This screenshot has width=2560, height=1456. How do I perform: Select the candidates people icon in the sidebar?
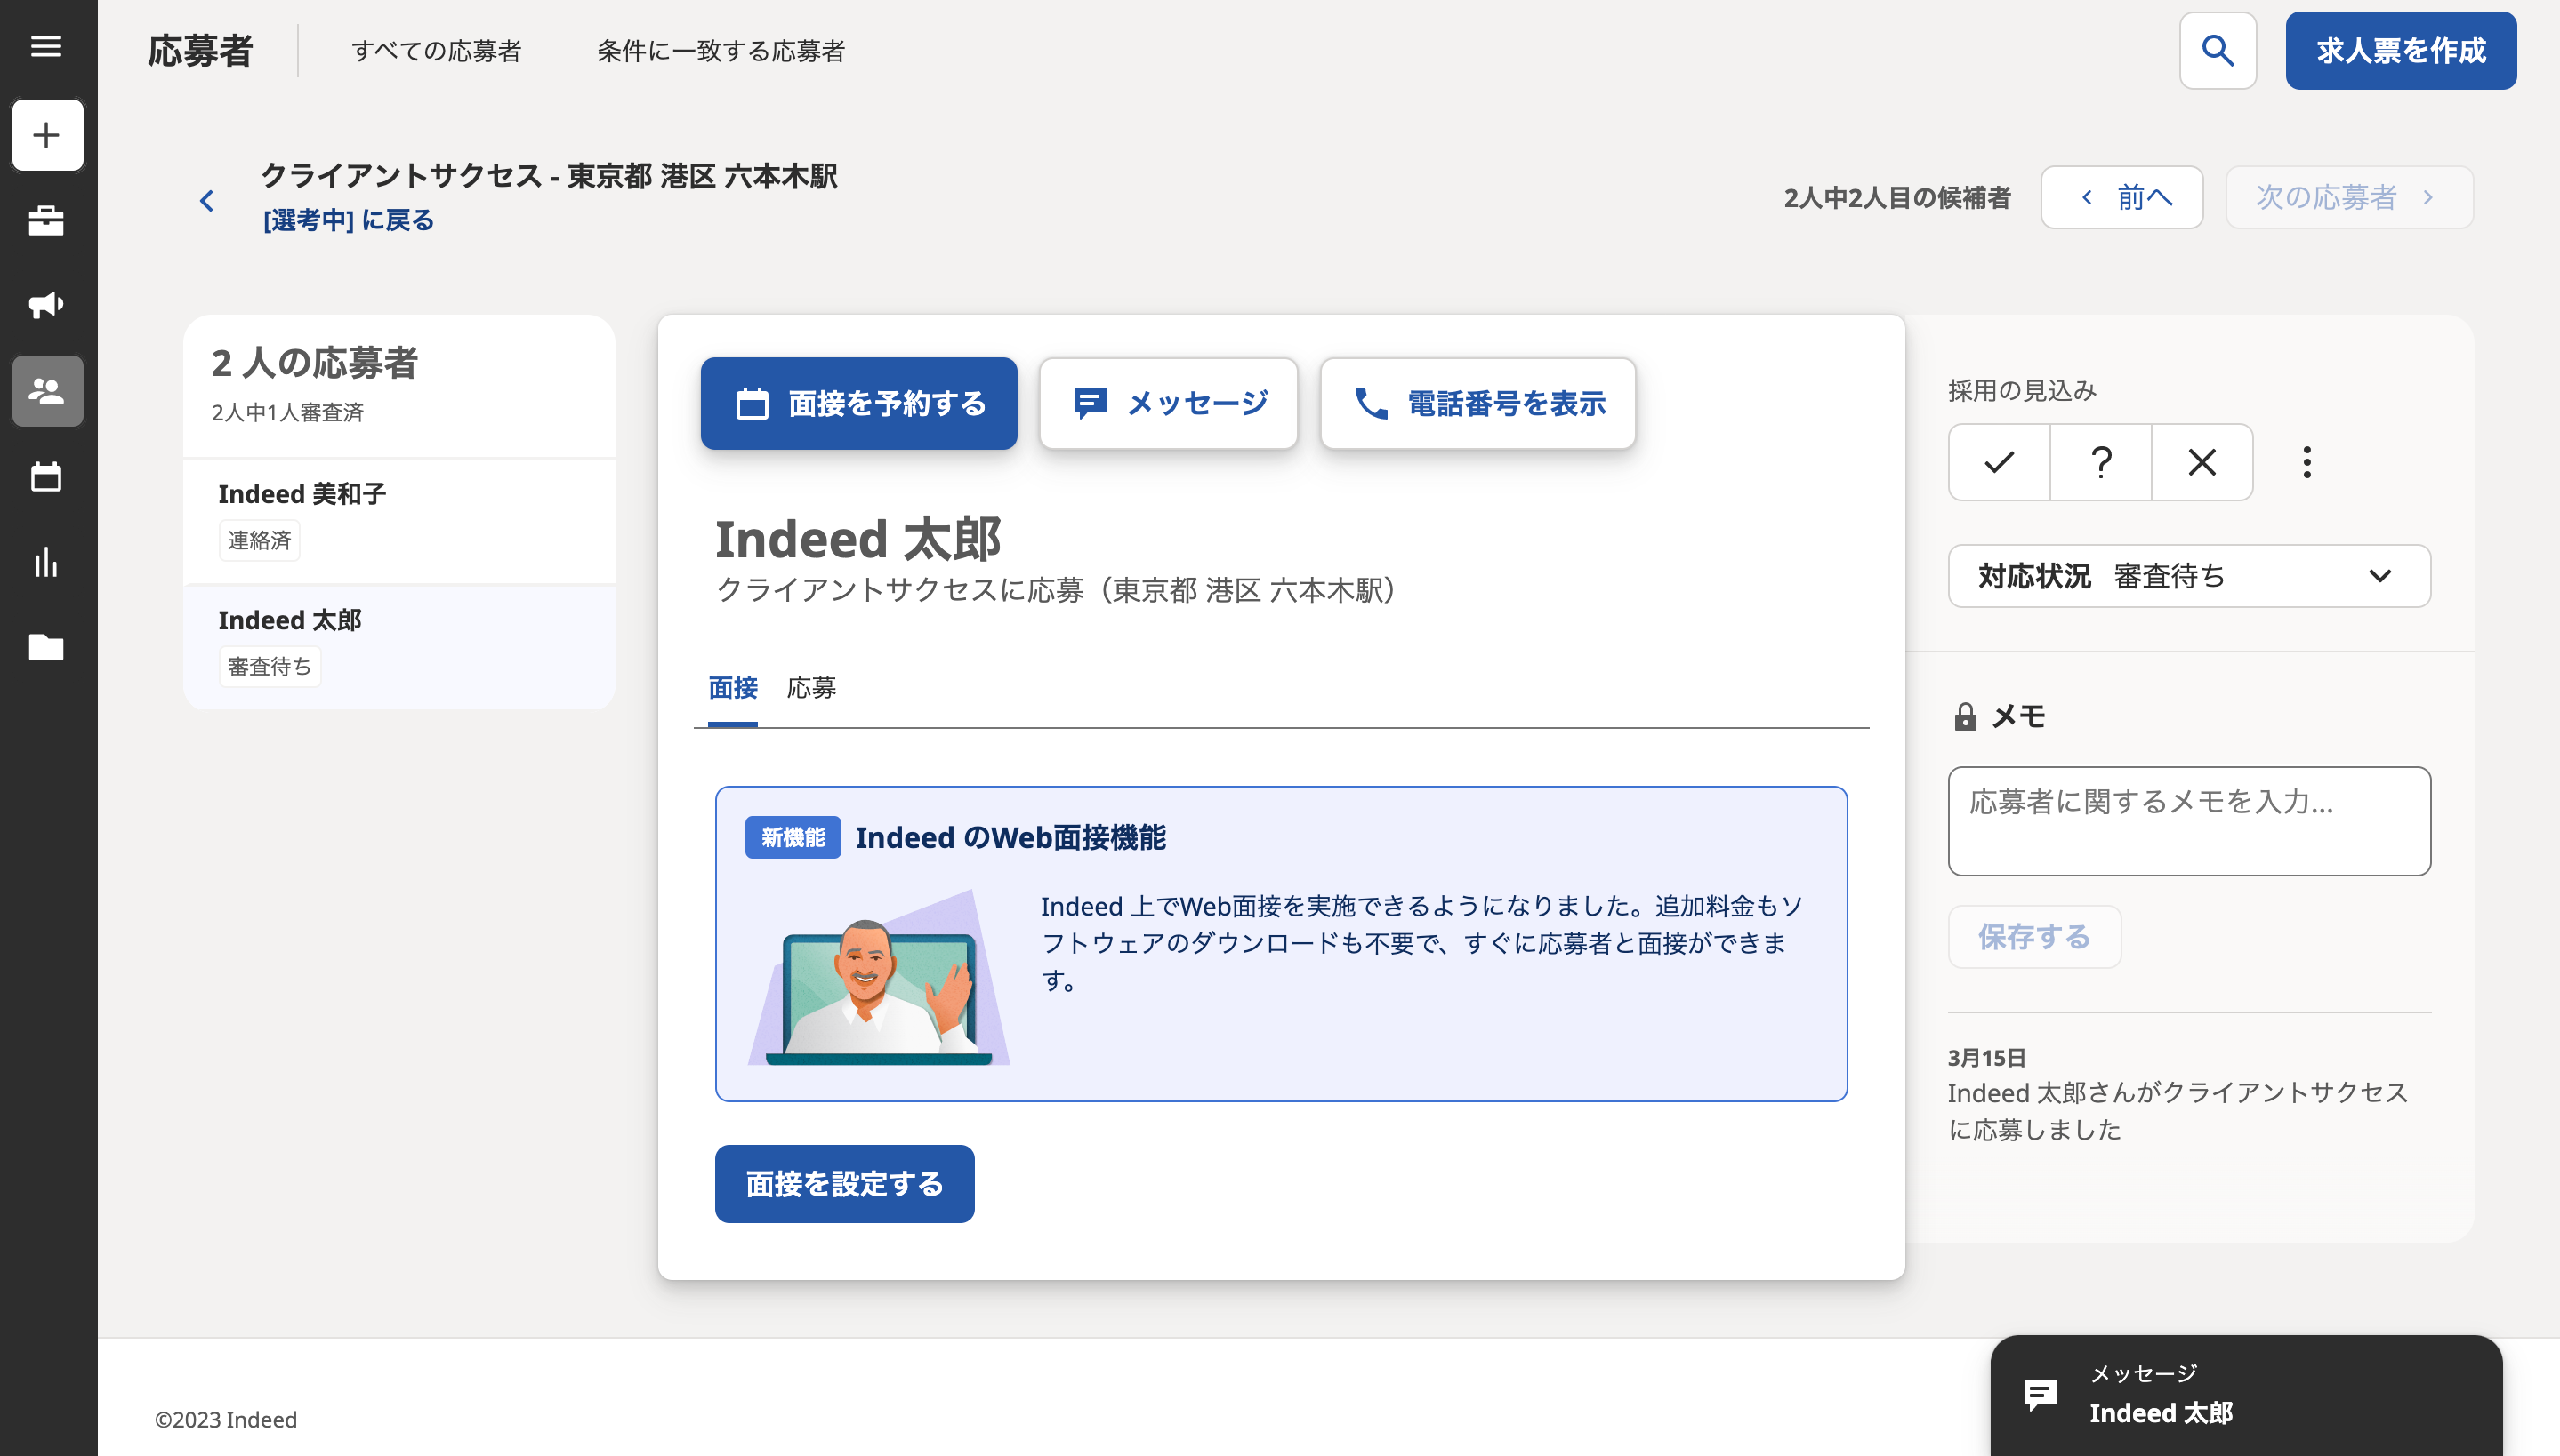tap(47, 391)
